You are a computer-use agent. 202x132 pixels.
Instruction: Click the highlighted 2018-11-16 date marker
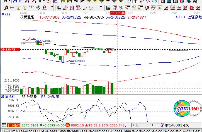pyautogui.click(x=118, y=13)
